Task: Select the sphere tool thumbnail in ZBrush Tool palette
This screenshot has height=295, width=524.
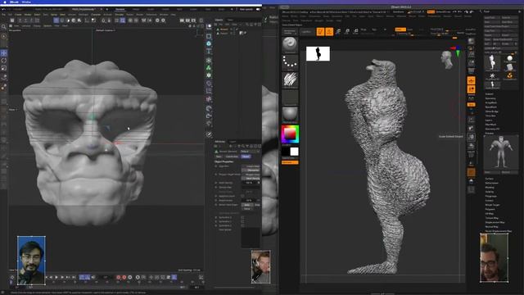Action: coord(509,59)
